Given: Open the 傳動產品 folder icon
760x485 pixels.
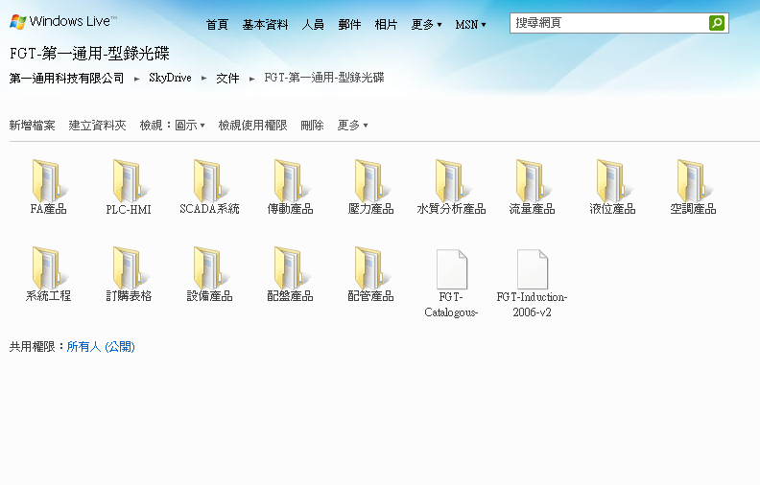Looking at the screenshot, I should pyautogui.click(x=290, y=179).
